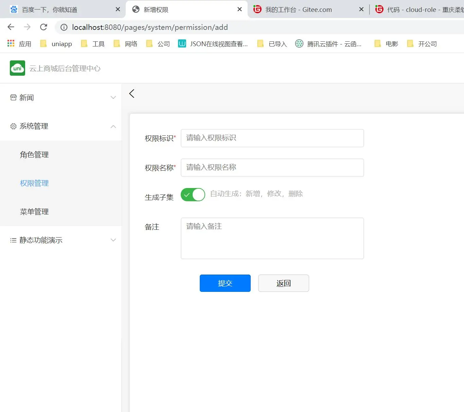Open the 应用 apps grid shortcut
This screenshot has height=412, width=464.
(x=19, y=44)
